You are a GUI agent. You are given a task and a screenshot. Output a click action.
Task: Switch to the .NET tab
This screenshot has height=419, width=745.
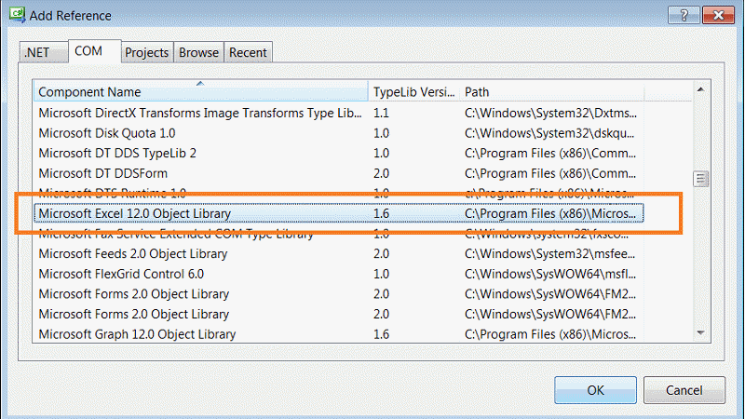click(43, 52)
